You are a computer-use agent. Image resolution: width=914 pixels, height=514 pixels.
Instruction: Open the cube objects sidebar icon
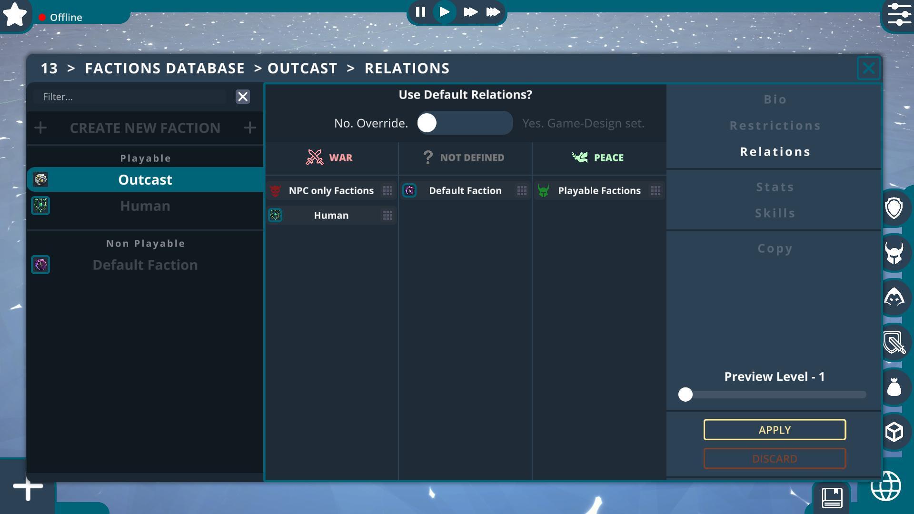coord(894,432)
